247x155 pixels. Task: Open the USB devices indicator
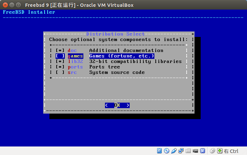174,151
